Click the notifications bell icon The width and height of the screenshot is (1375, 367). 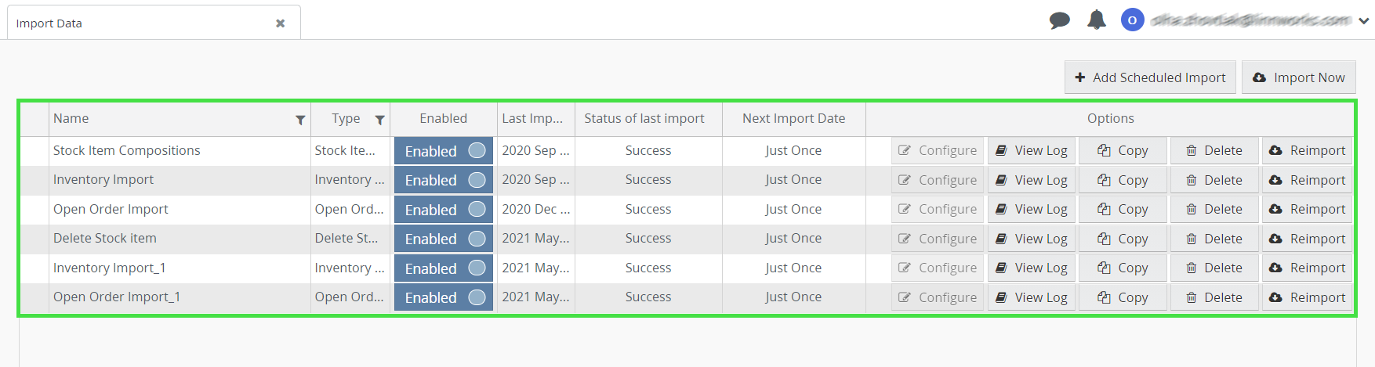click(1096, 20)
